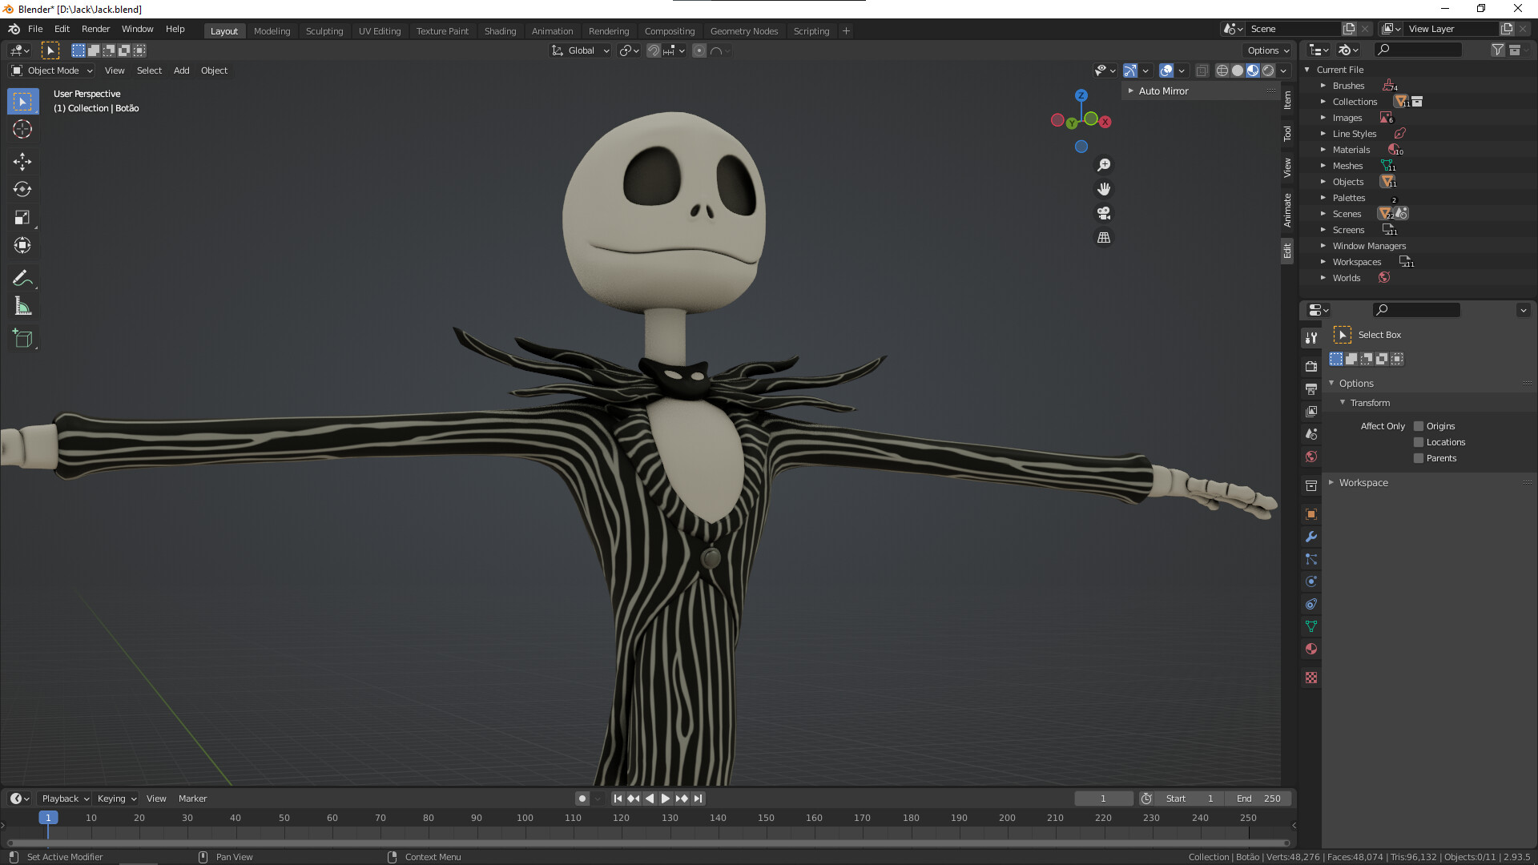Viewport: 1538px width, 865px height.
Task: Switch perspective/orthographic with the grid icon
Action: pyautogui.click(x=1104, y=238)
